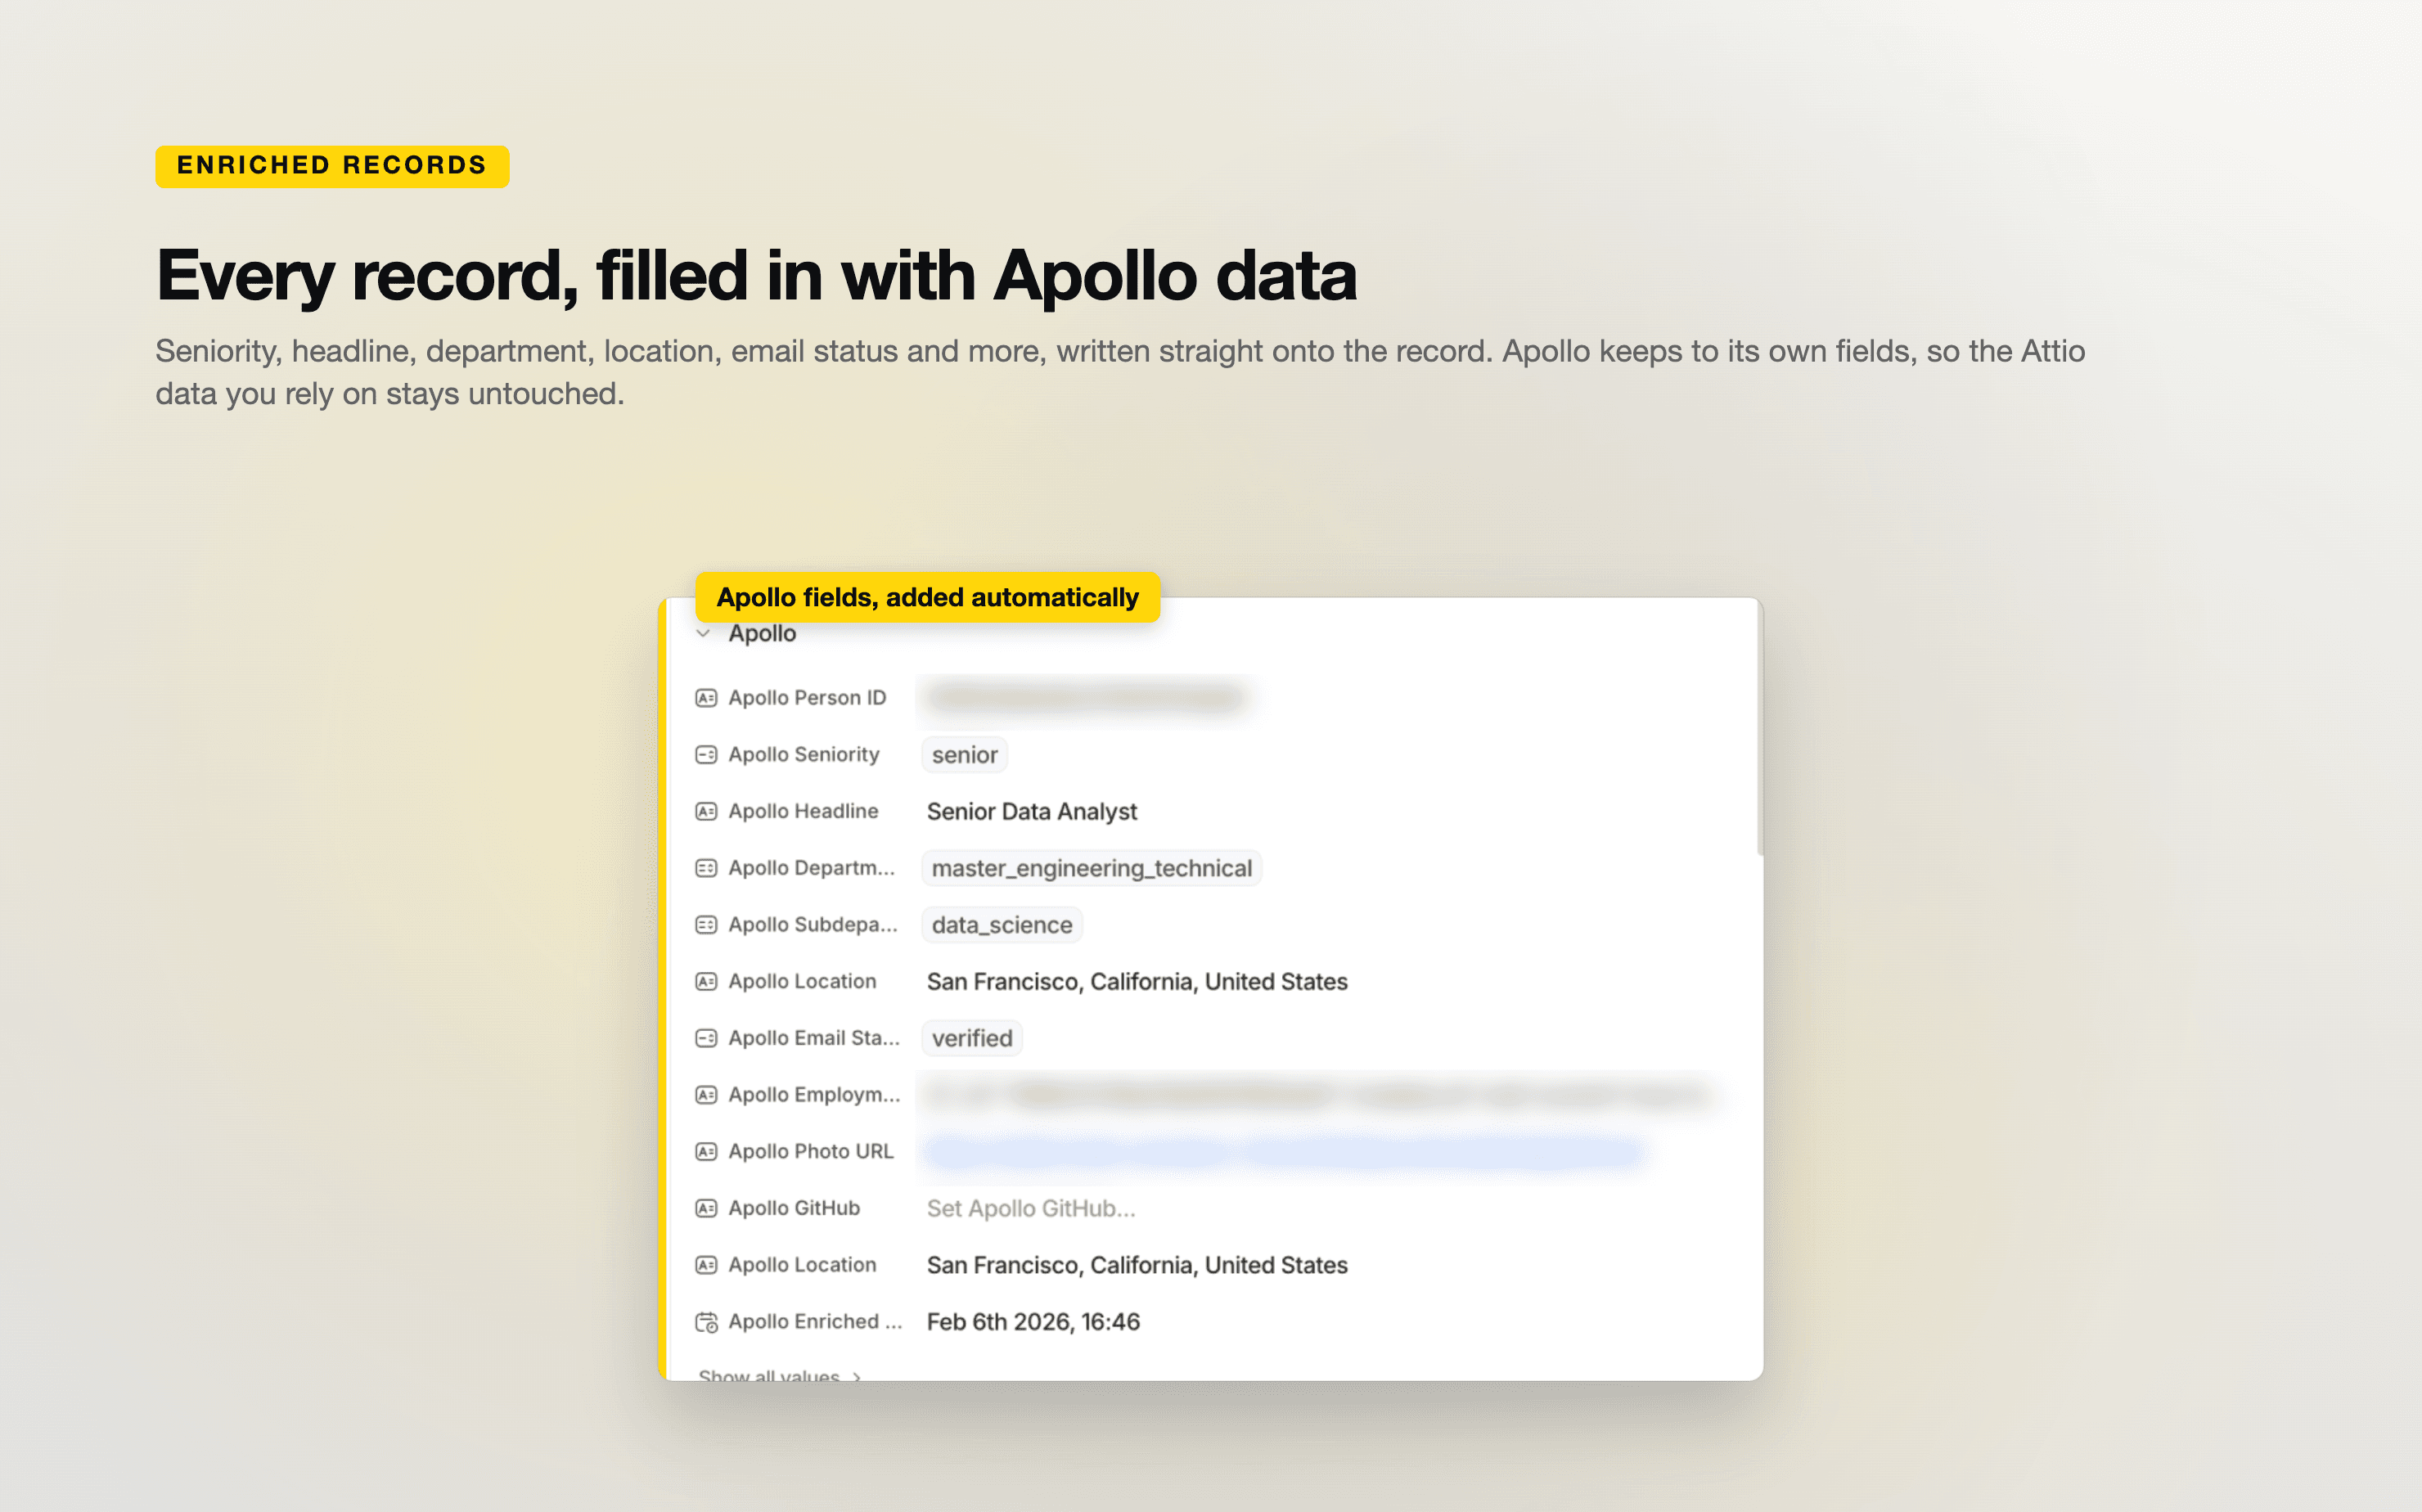Click the Apollo Email Sta... select icon
The height and width of the screenshot is (1512, 2422).
(x=706, y=1038)
